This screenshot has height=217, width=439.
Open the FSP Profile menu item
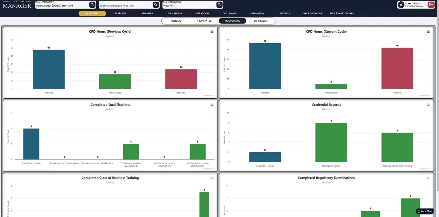[x=120, y=13]
